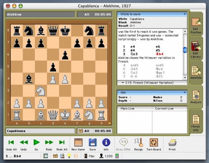209x163 pixels.
Task: Flip board with Turn Board
Action: coord(154,144)
